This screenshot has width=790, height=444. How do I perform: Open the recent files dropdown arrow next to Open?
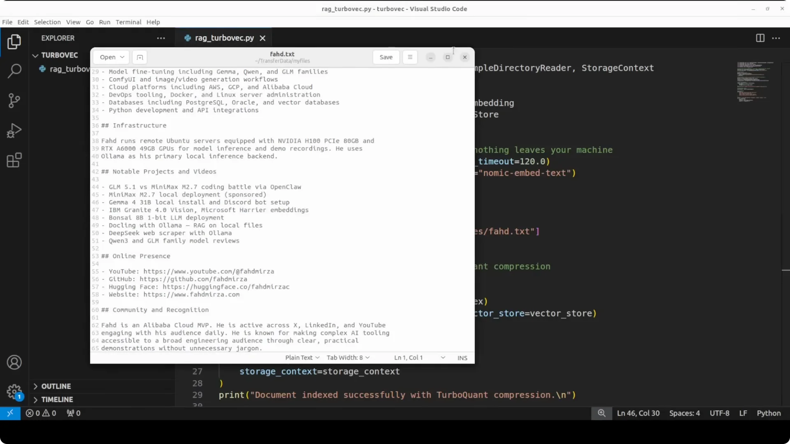click(x=122, y=57)
